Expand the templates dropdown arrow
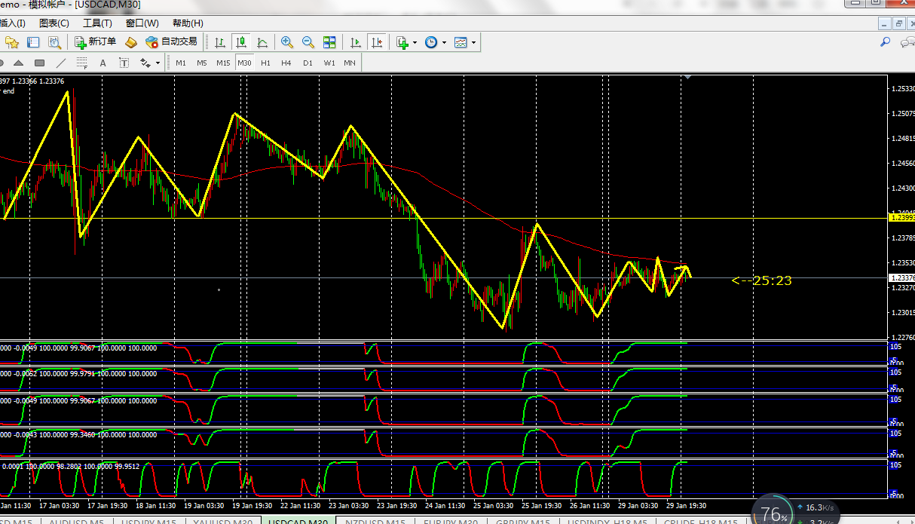Screen dimensions: 915x524 tap(473, 42)
